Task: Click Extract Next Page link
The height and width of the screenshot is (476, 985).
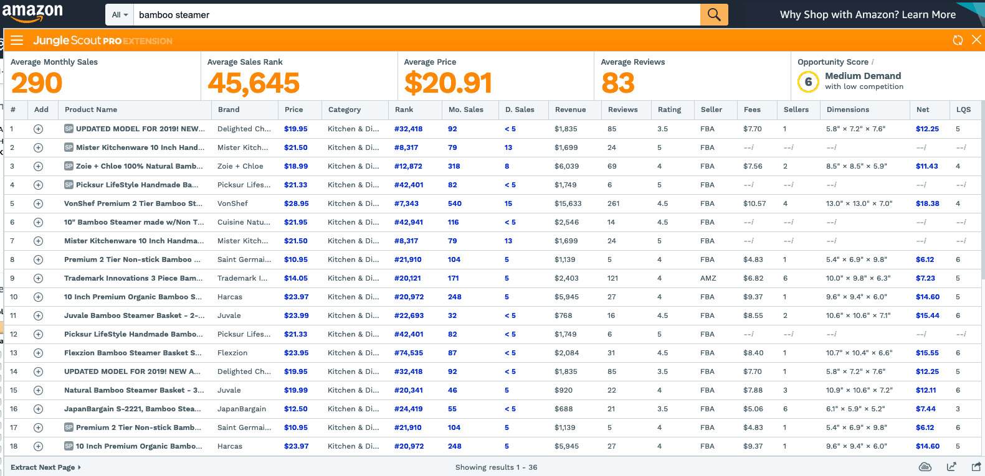Action: pos(45,467)
